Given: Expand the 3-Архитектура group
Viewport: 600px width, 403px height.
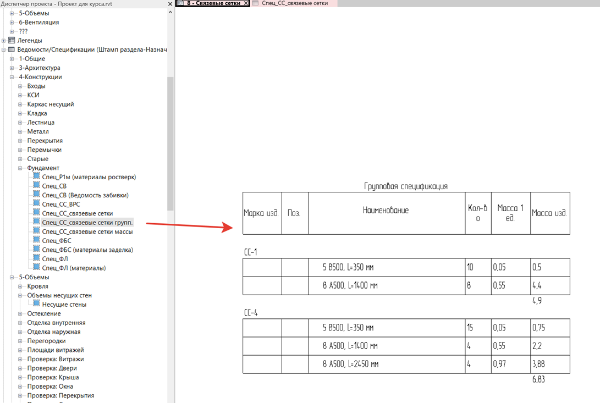Looking at the screenshot, I should click(x=12, y=68).
